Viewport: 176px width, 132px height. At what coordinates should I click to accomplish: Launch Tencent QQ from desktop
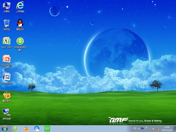[20, 24]
